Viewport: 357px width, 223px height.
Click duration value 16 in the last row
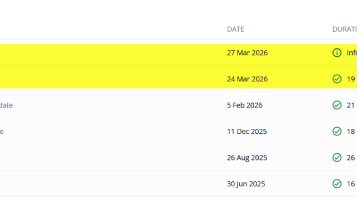[351, 183]
